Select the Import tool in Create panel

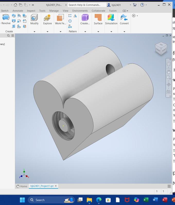tap(24, 21)
